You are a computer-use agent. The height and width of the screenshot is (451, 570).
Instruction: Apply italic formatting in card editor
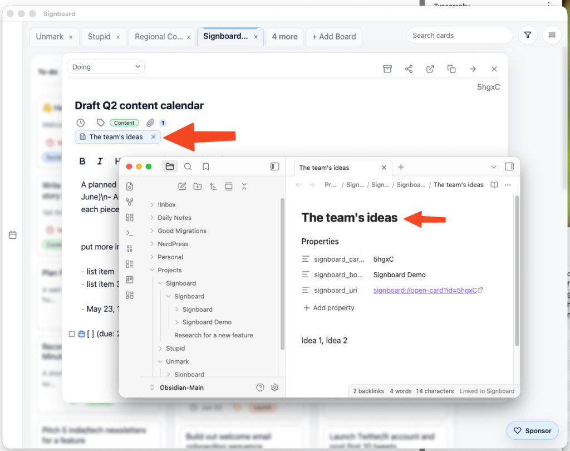pyautogui.click(x=100, y=161)
